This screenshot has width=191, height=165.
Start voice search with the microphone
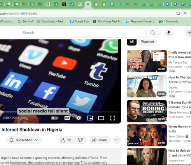click(169, 33)
